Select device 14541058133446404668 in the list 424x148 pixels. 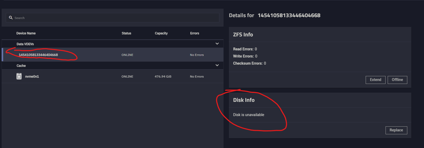point(38,55)
